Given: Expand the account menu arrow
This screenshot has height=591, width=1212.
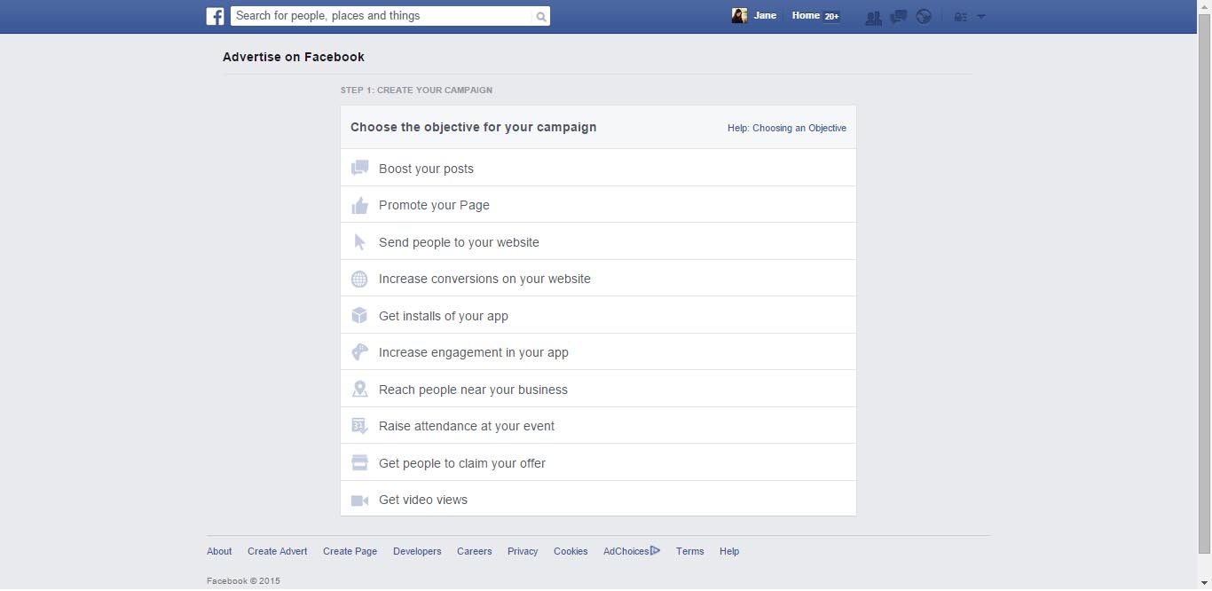Looking at the screenshot, I should (980, 16).
